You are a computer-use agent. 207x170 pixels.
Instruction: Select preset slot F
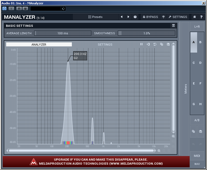pos(200,83)
